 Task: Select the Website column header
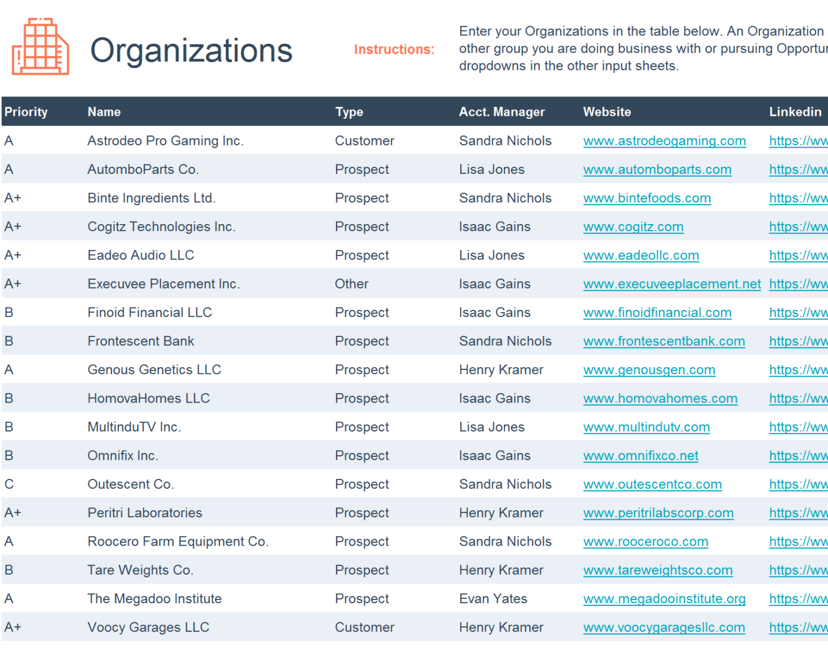pyautogui.click(x=607, y=112)
